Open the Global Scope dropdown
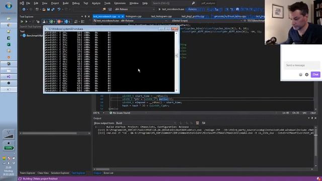 207,21
